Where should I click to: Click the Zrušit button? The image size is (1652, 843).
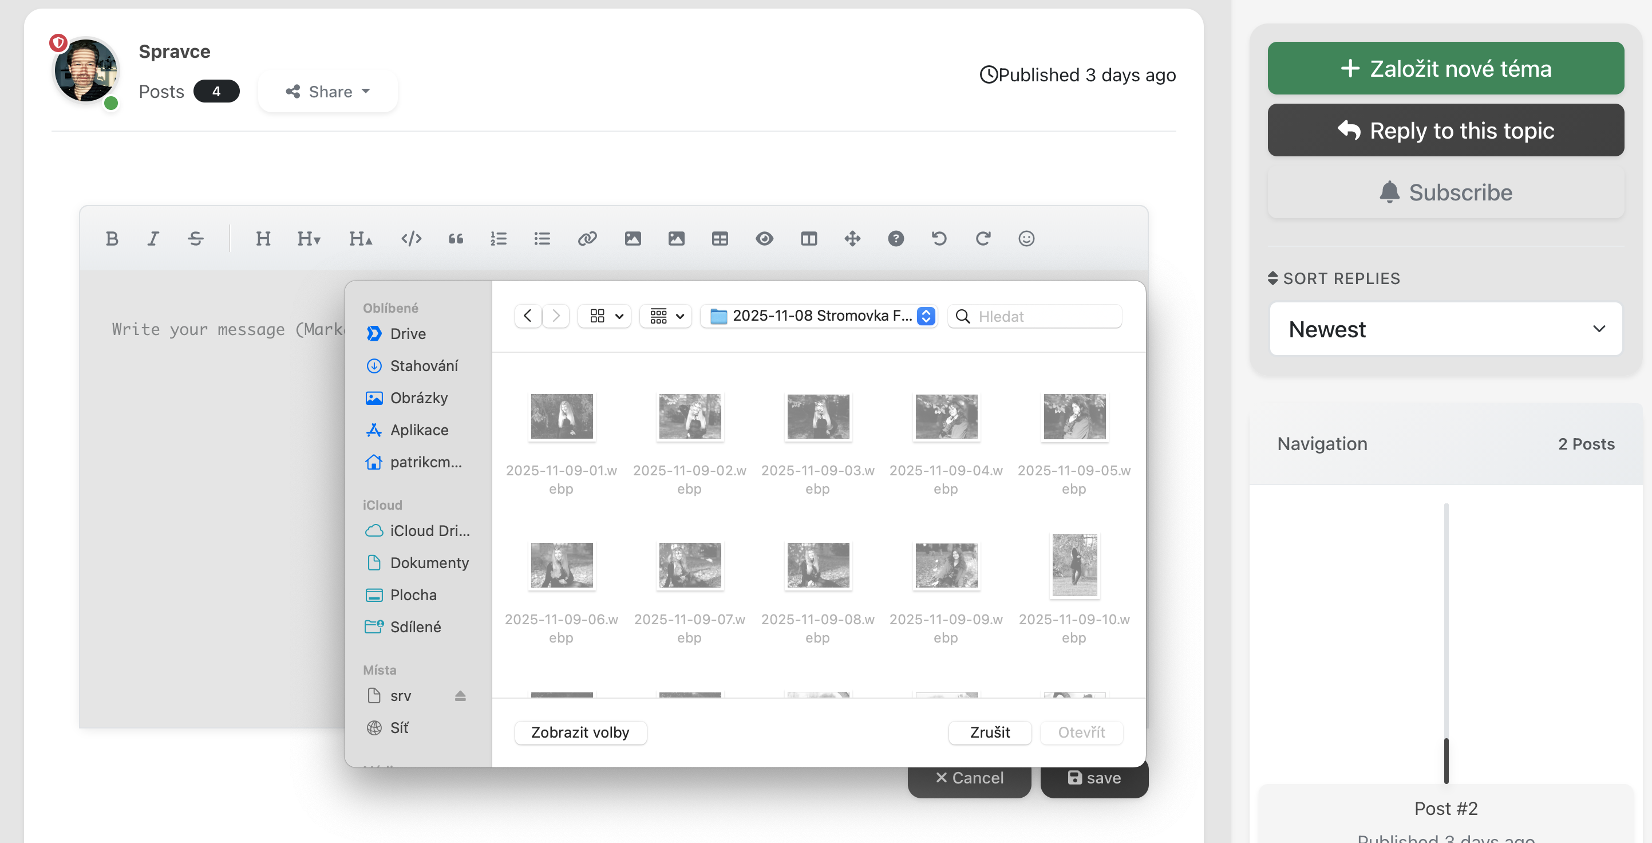point(989,732)
